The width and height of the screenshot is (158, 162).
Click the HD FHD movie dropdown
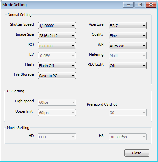(57, 137)
